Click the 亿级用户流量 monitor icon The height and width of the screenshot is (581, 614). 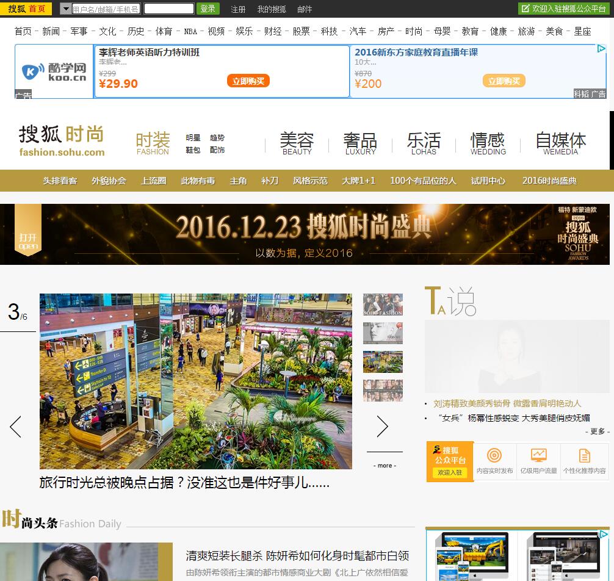[538, 455]
